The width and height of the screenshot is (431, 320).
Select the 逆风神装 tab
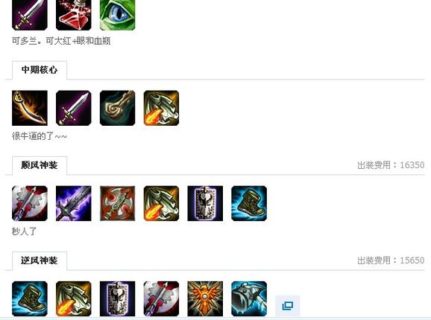[x=40, y=260]
